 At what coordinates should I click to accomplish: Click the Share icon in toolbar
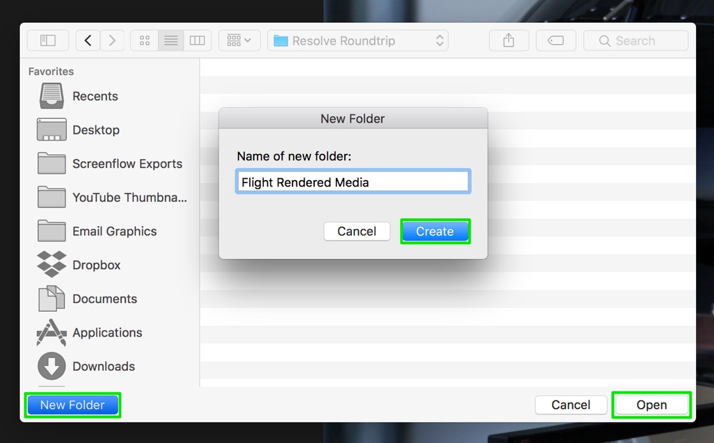(509, 41)
